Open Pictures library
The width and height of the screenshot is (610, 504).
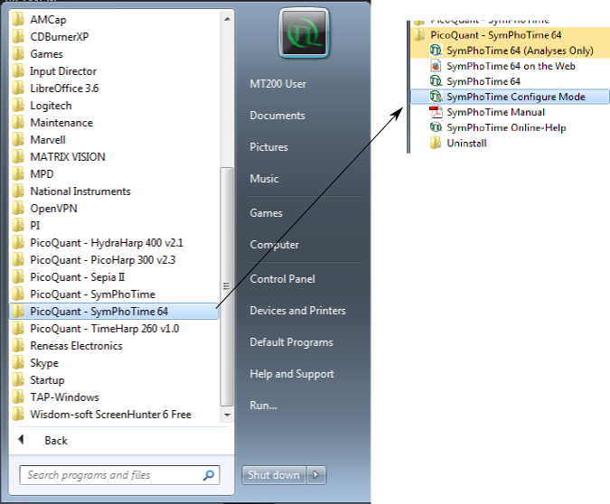click(268, 147)
